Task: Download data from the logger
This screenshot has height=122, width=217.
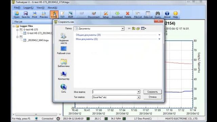Action: pyautogui.click(x=117, y=15)
